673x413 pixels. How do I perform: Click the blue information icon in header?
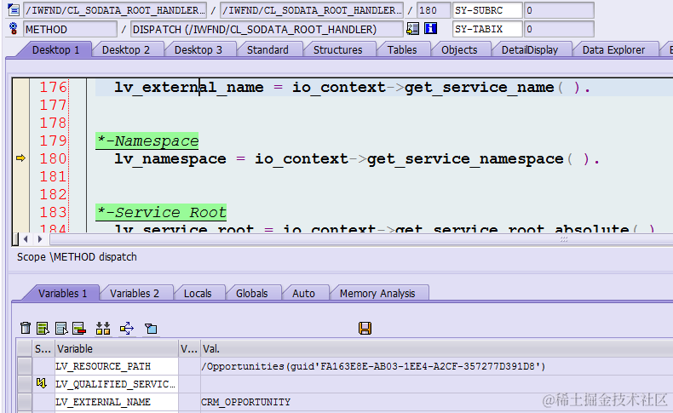430,29
